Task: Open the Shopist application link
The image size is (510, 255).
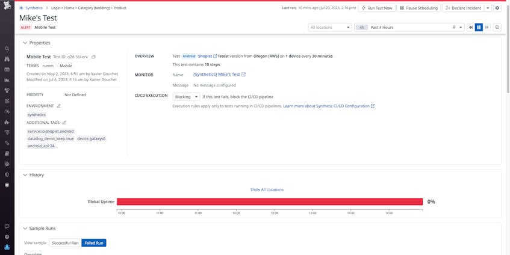Action: tap(208, 56)
